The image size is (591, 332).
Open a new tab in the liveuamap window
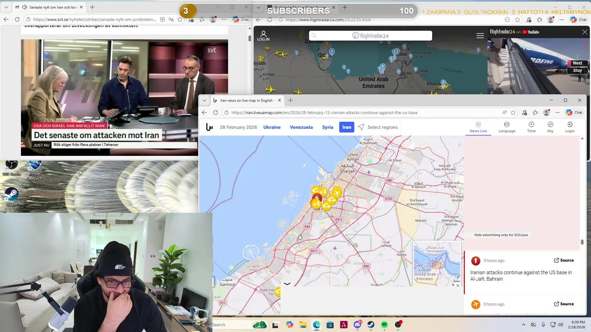290,100
